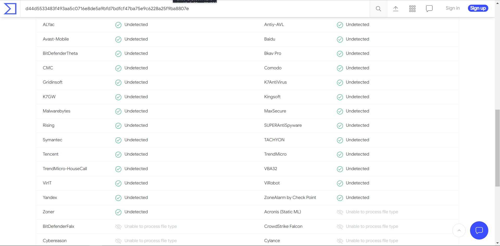Click the green check icon for Zoner
Screen dimensions: 500x246
[118, 212]
